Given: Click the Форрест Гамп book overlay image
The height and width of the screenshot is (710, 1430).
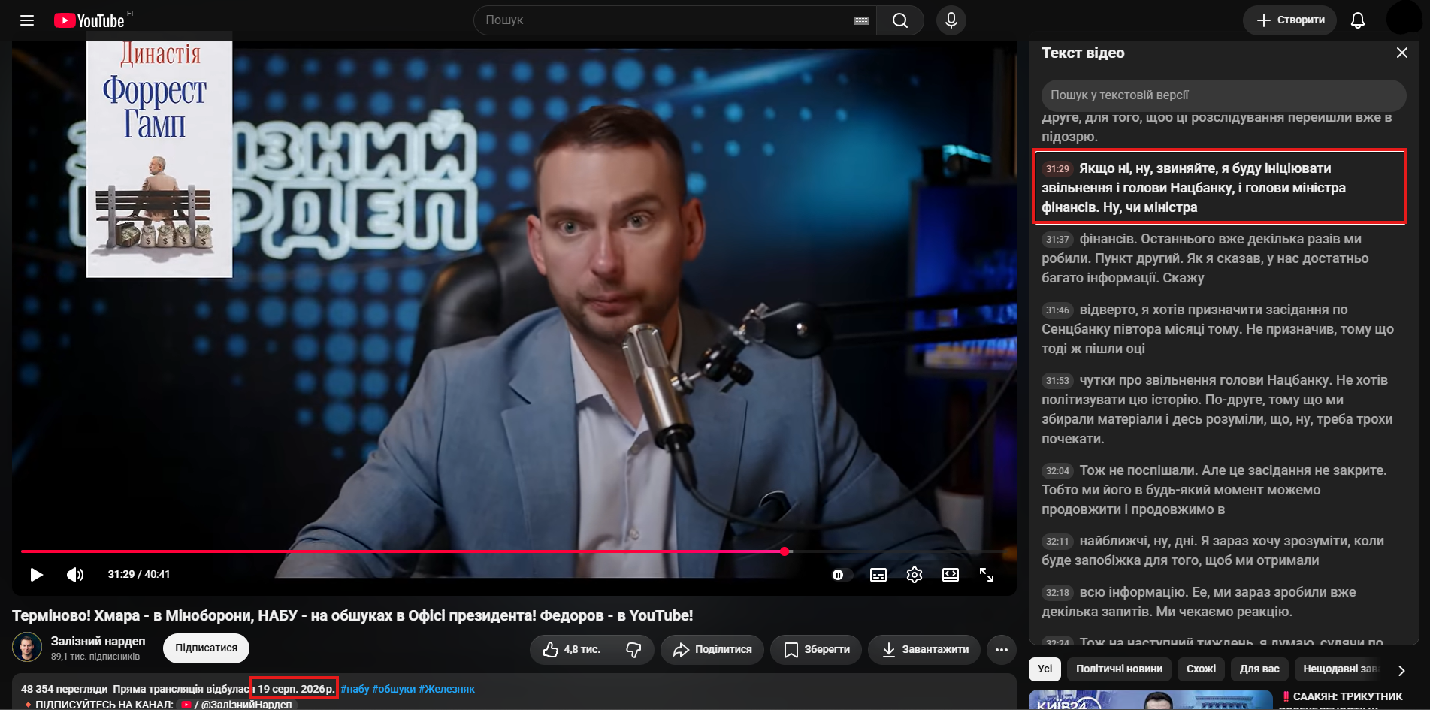Looking at the screenshot, I should point(159,159).
